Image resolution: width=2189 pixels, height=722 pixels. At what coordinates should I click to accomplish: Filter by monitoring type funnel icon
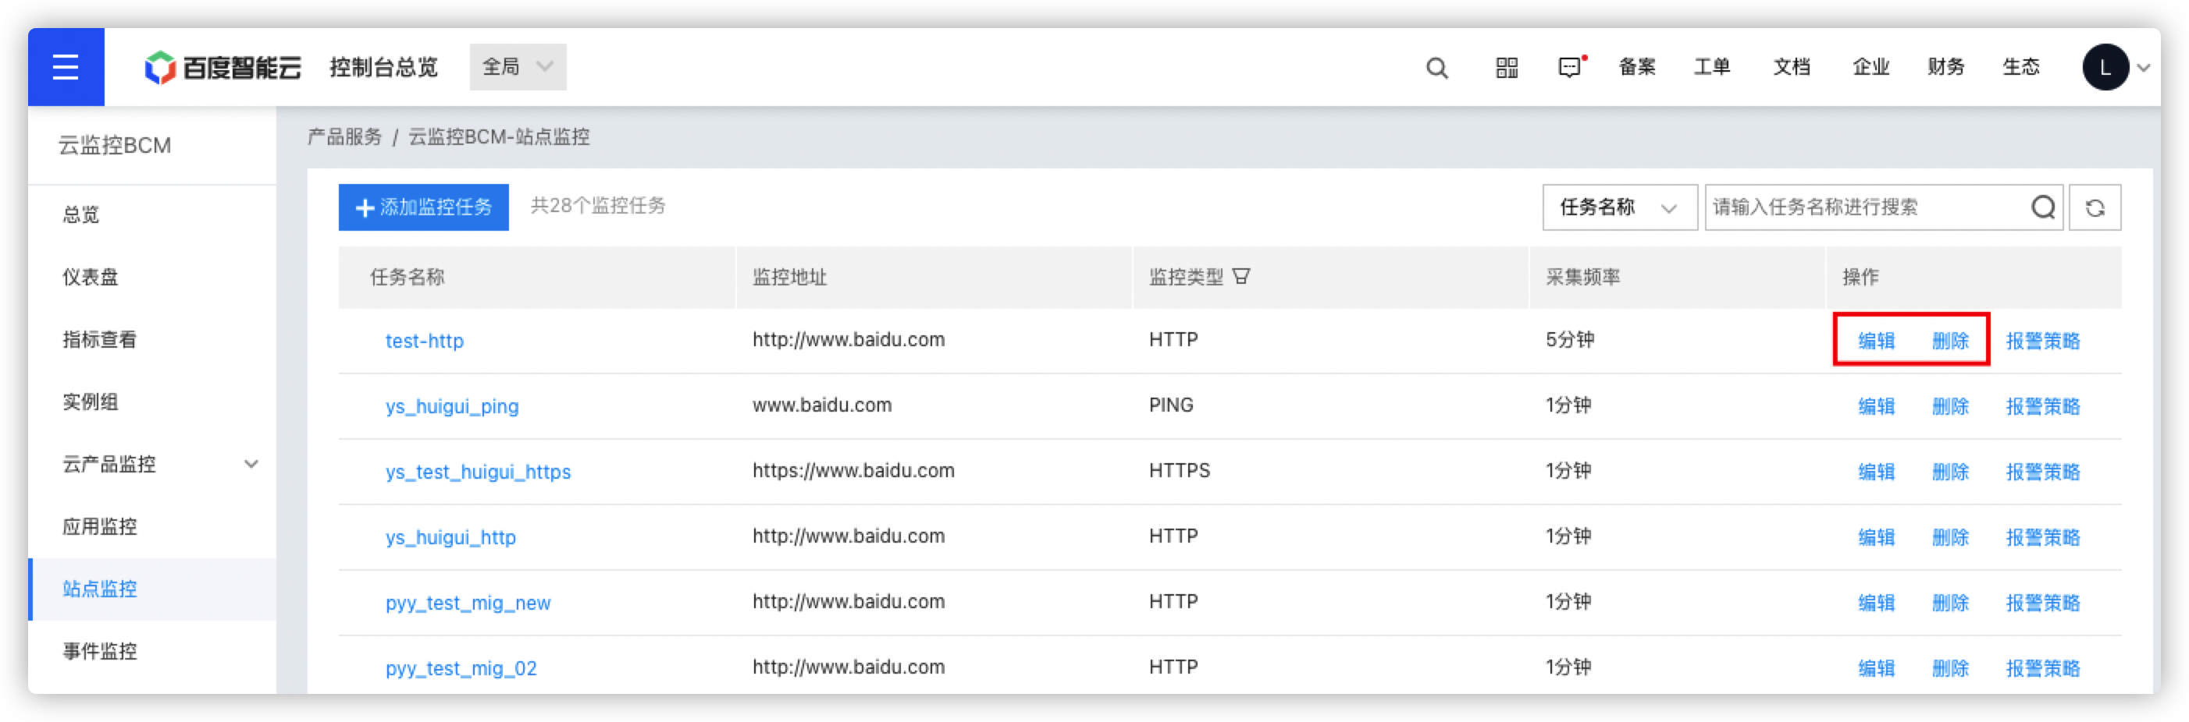pyautogui.click(x=1240, y=277)
